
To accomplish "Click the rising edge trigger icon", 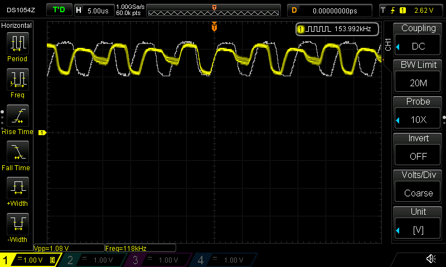I will click(x=393, y=11).
